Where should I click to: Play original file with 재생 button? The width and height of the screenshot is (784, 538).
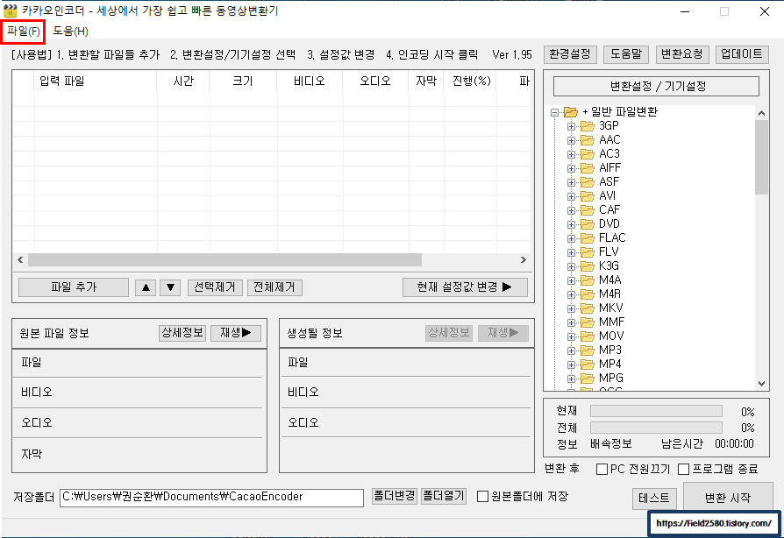[x=236, y=333]
